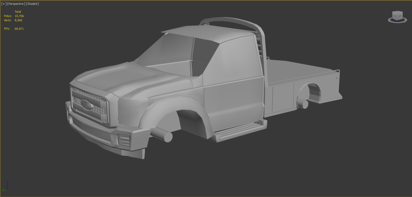Click the world axis tripod gizmo
This screenshot has height=197, width=412.
pos(5,187)
